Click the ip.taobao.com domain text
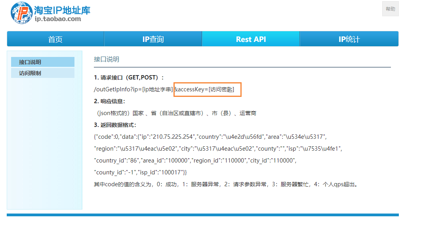Screen dimensions: 423x225 (x=58, y=19)
